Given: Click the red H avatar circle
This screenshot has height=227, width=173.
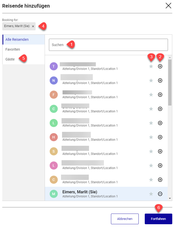Looking at the screenshot, I should click(x=54, y=137).
